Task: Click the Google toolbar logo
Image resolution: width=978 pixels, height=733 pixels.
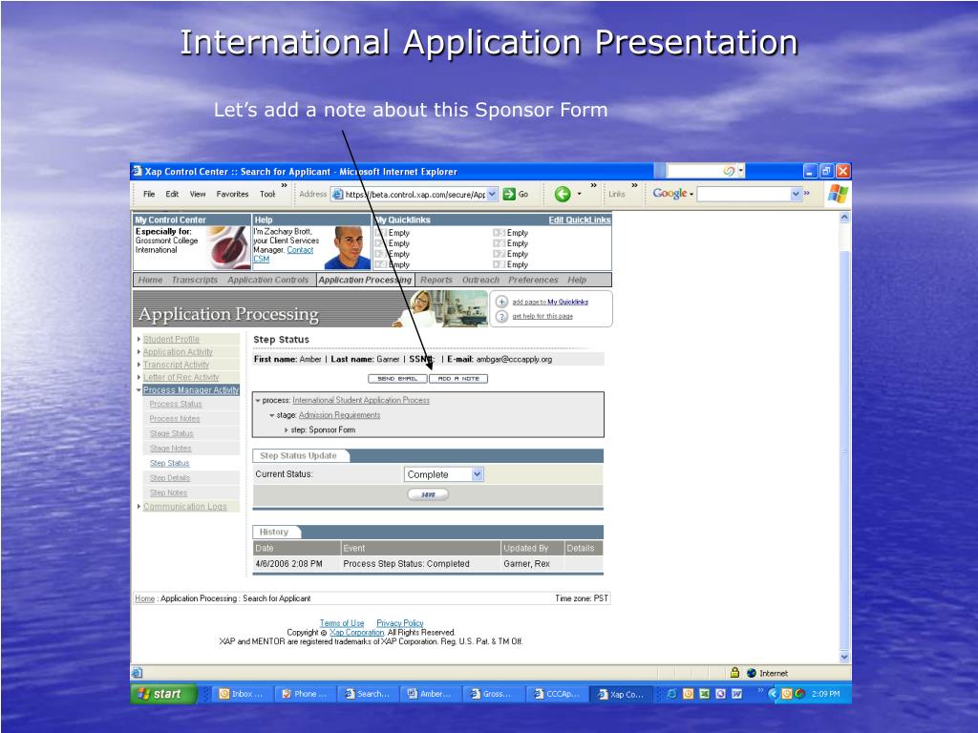Action: (670, 194)
